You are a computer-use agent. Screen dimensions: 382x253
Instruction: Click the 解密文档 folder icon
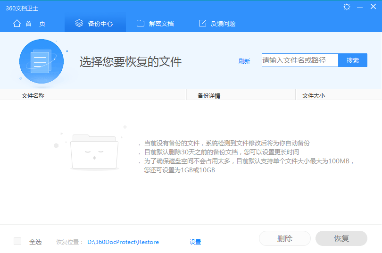(140, 24)
